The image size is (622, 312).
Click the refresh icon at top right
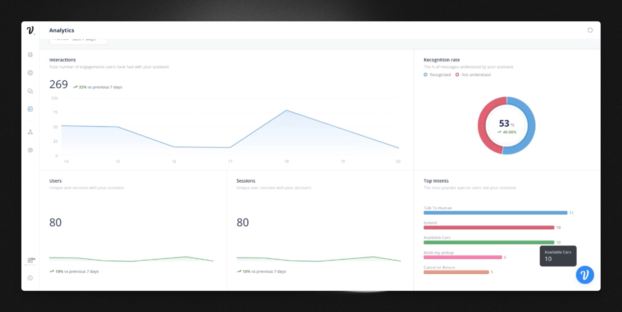pyautogui.click(x=590, y=30)
